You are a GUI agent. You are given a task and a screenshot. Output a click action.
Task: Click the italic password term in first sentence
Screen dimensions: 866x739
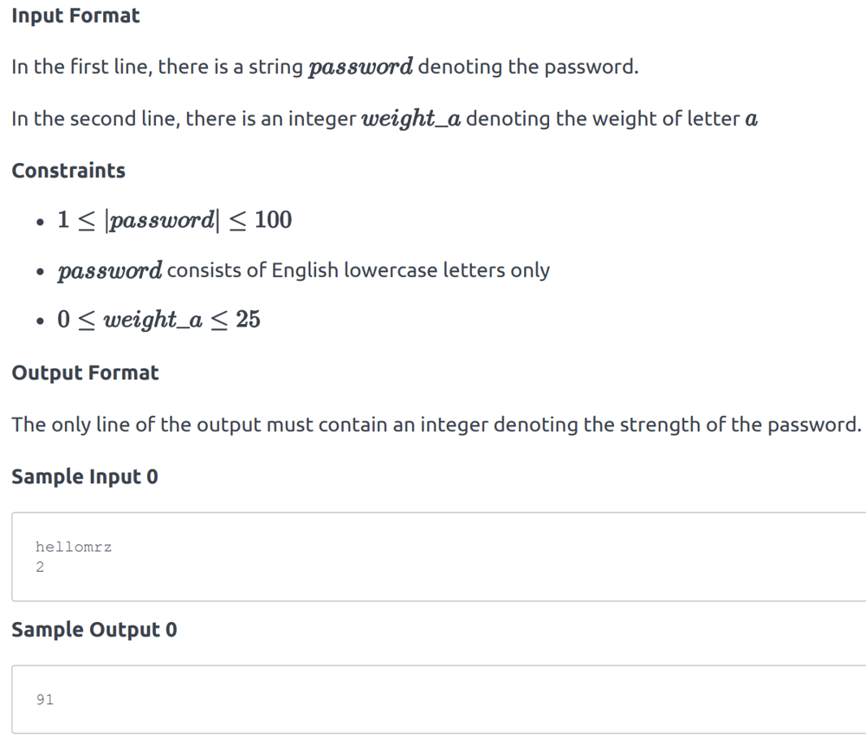[360, 68]
